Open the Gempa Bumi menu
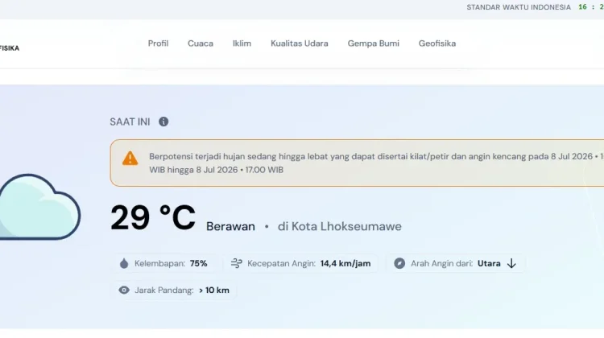This screenshot has width=604, height=338. 373,43
